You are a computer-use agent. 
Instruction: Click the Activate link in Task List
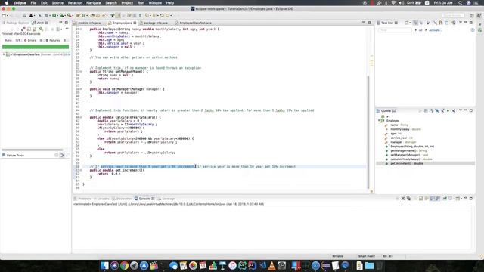pyautogui.click(x=435, y=30)
